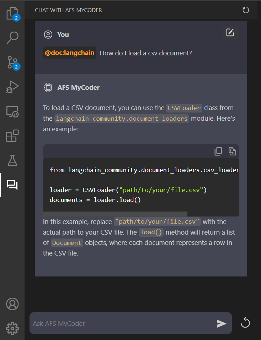Click 'How do I load a csv document?' text
261x340 pixels.
(x=146, y=53)
